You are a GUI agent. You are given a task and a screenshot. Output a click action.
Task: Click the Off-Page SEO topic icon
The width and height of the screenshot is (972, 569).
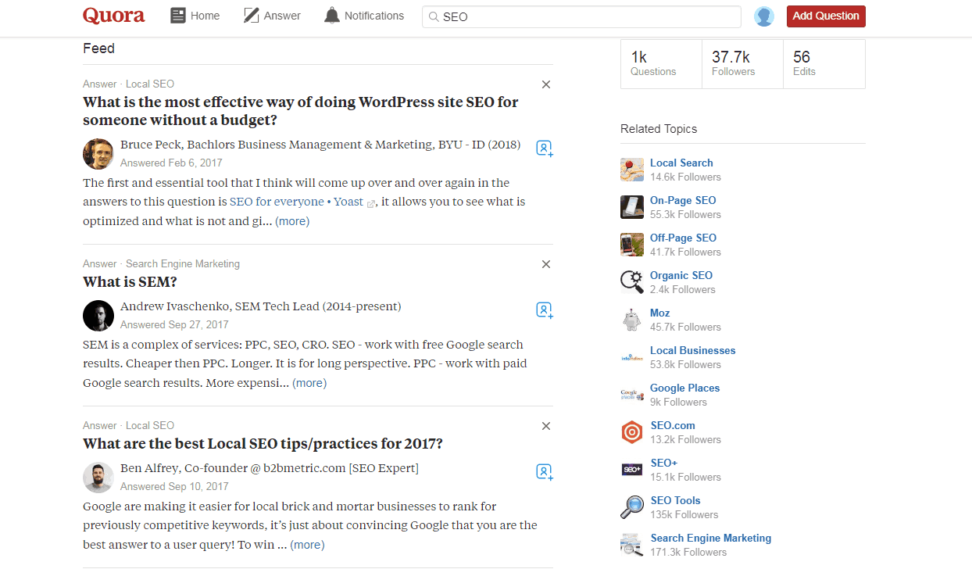pyautogui.click(x=632, y=245)
